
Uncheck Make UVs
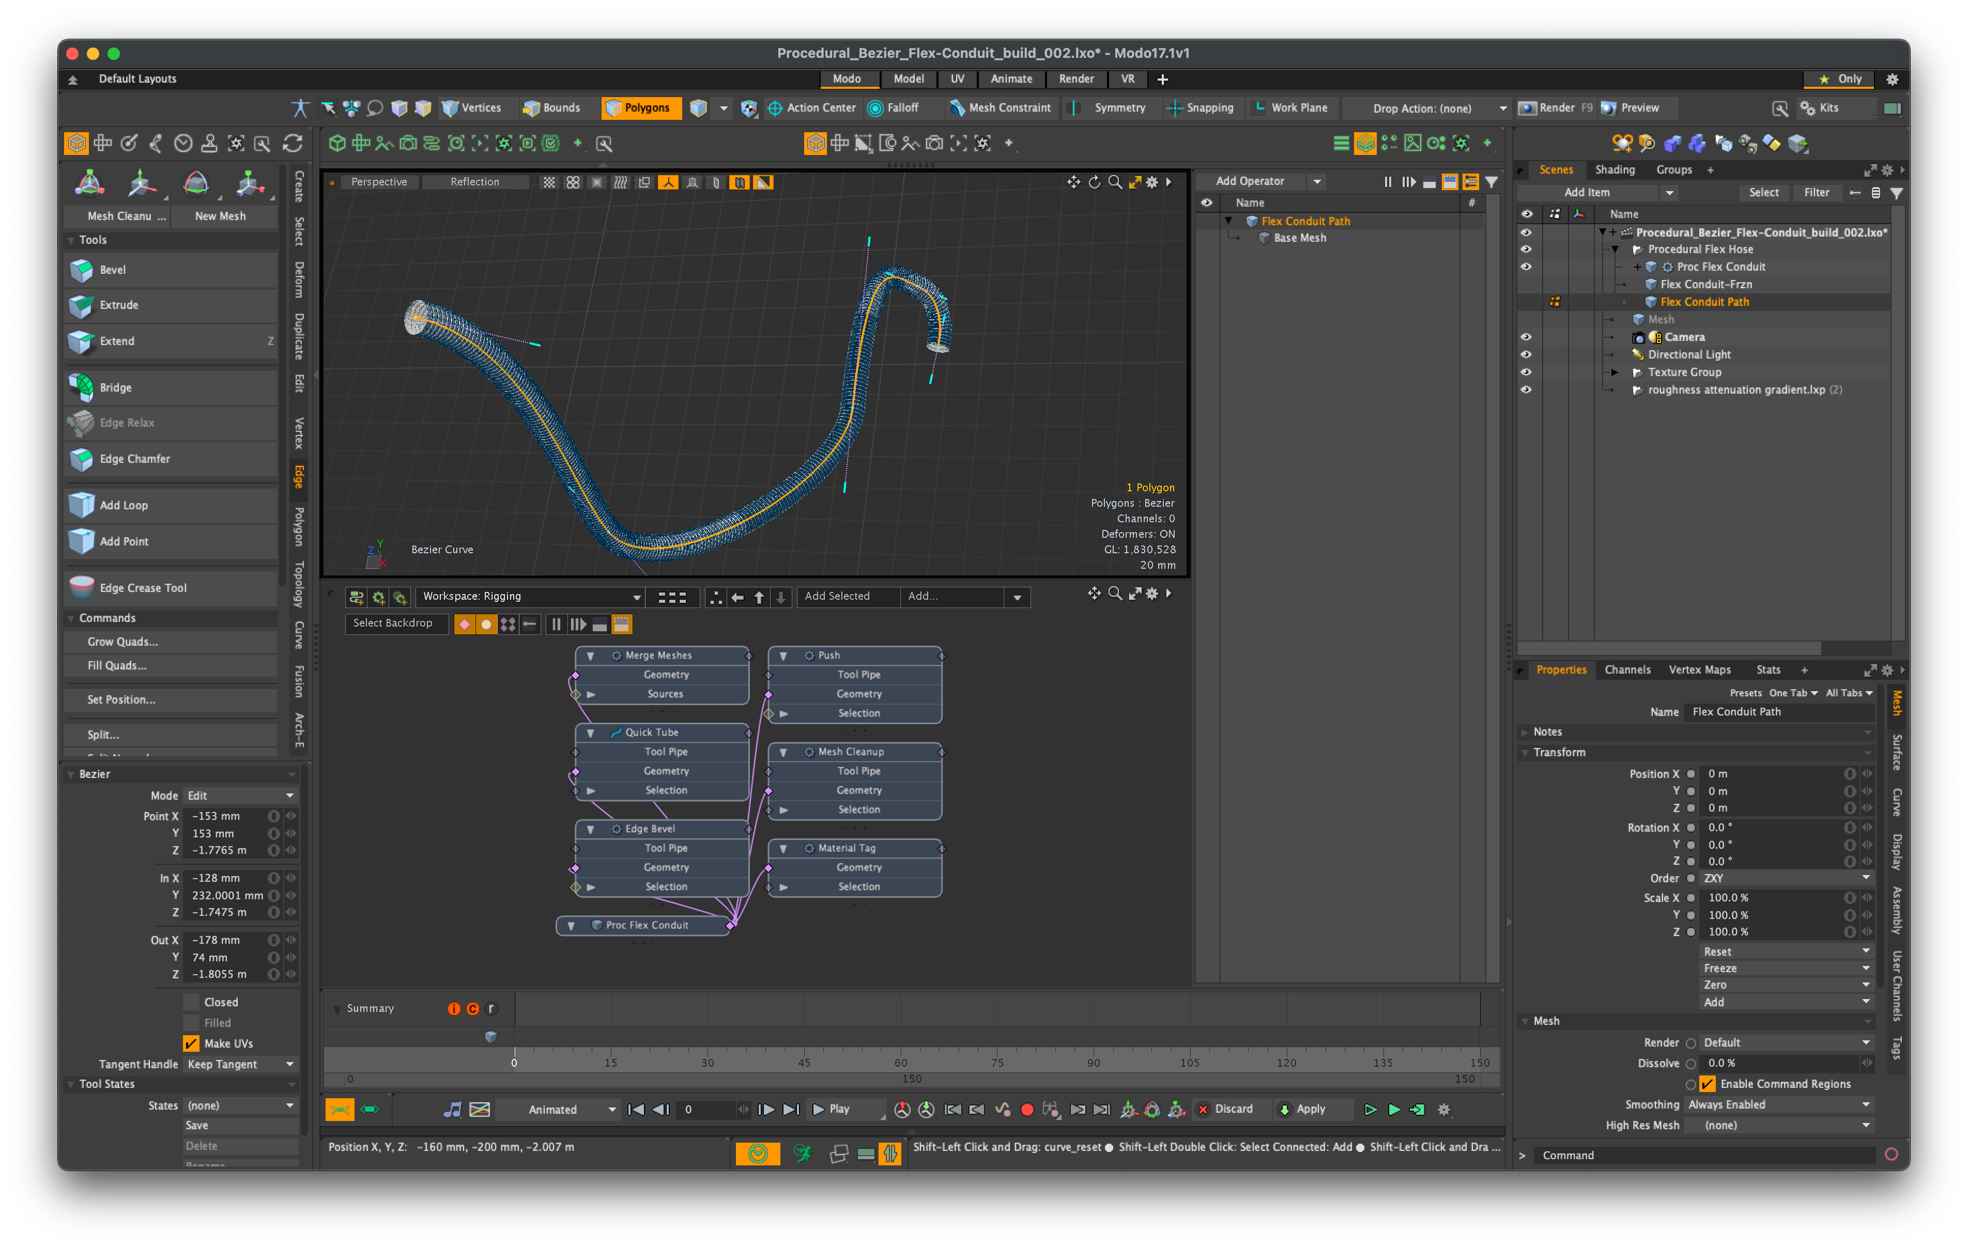(x=191, y=1043)
